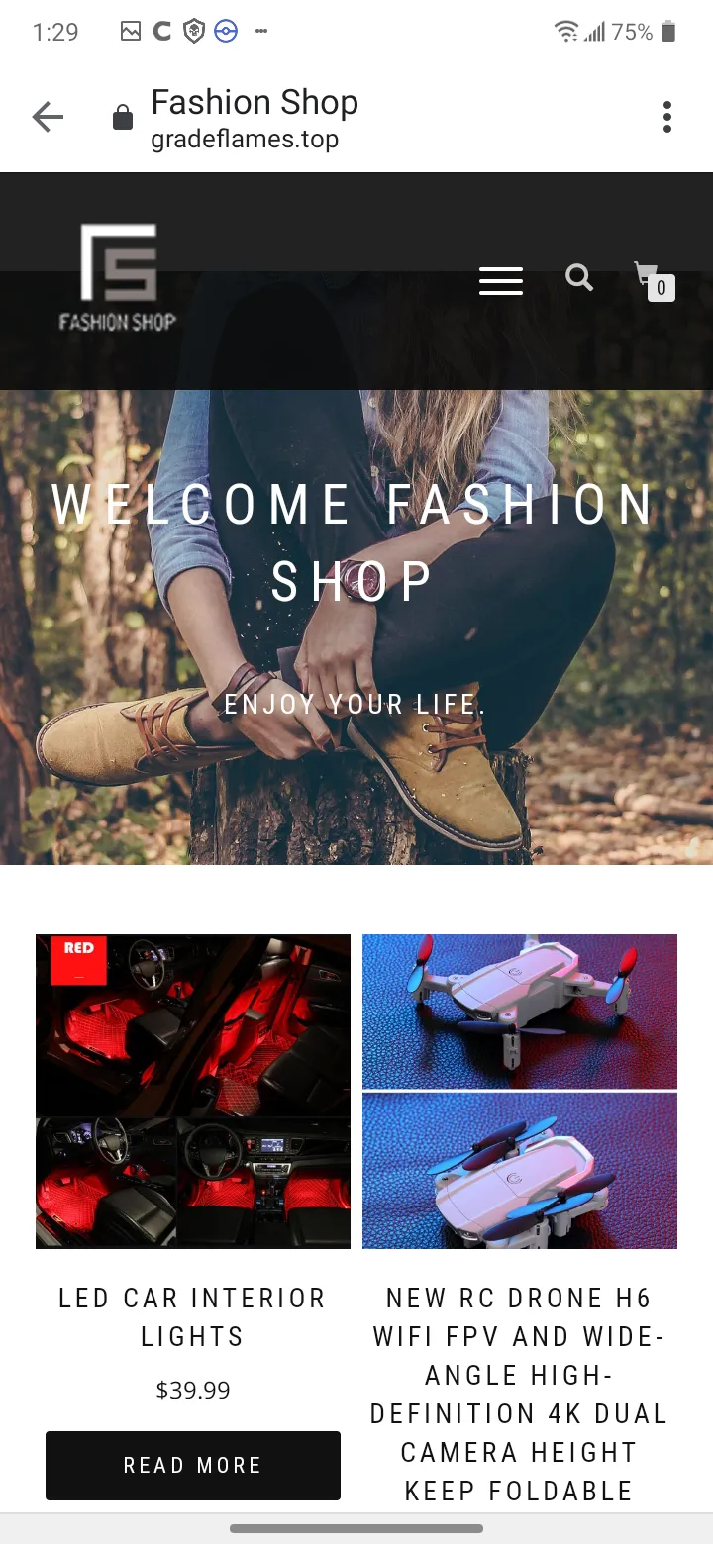Click the RC drone product image
The width and height of the screenshot is (713, 1544).
(x=520, y=1092)
